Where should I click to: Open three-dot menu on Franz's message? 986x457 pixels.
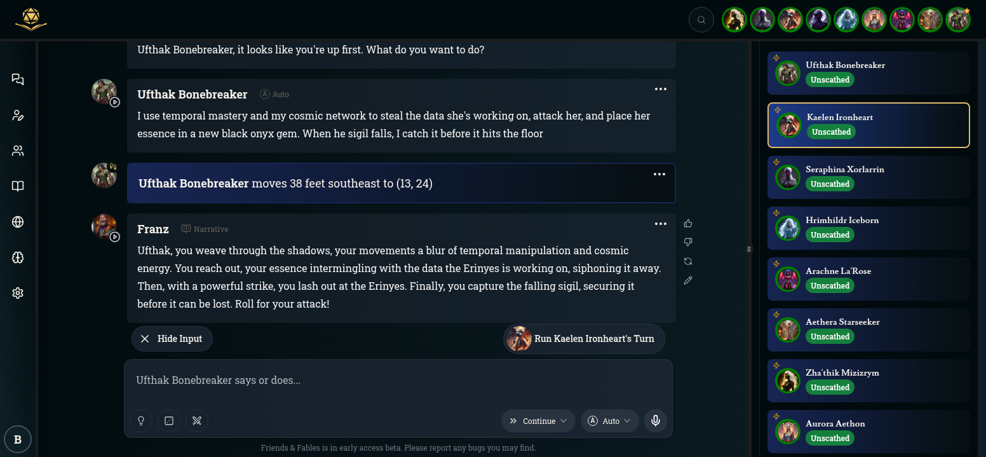coord(661,224)
